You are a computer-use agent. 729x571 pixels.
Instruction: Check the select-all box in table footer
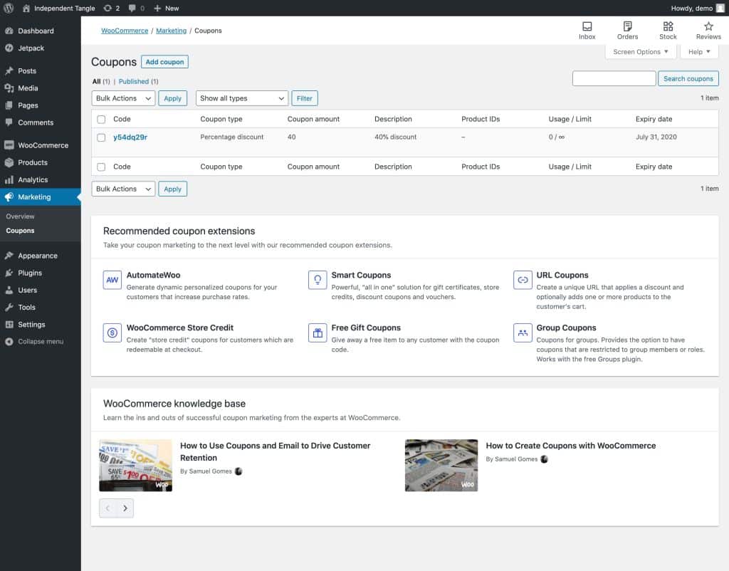click(x=101, y=167)
